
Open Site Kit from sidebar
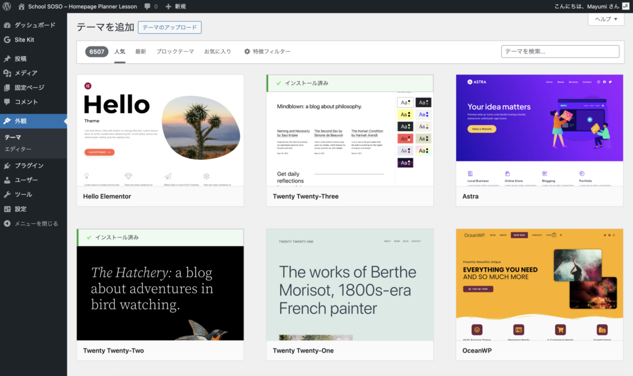pyautogui.click(x=25, y=40)
